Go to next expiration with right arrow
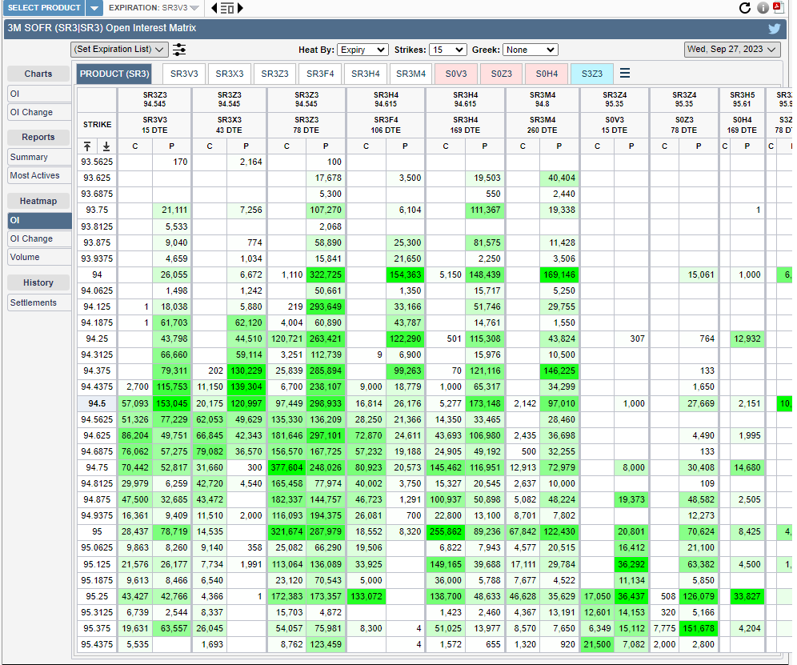 [240, 8]
